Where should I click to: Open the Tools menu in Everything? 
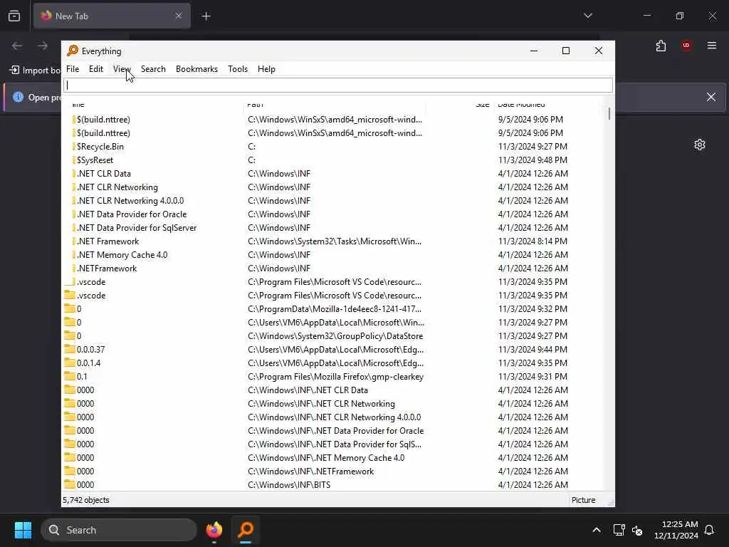238,69
